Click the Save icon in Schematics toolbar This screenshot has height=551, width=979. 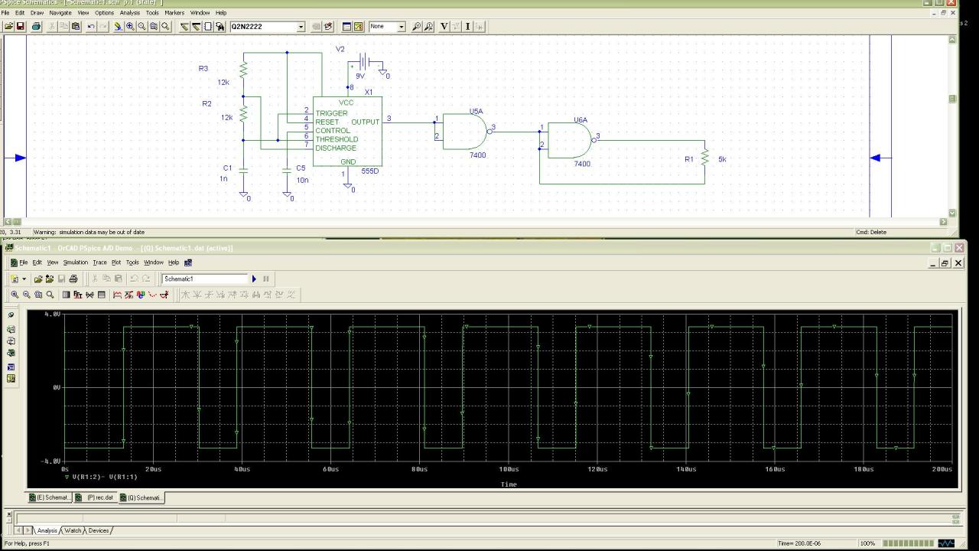[21, 26]
